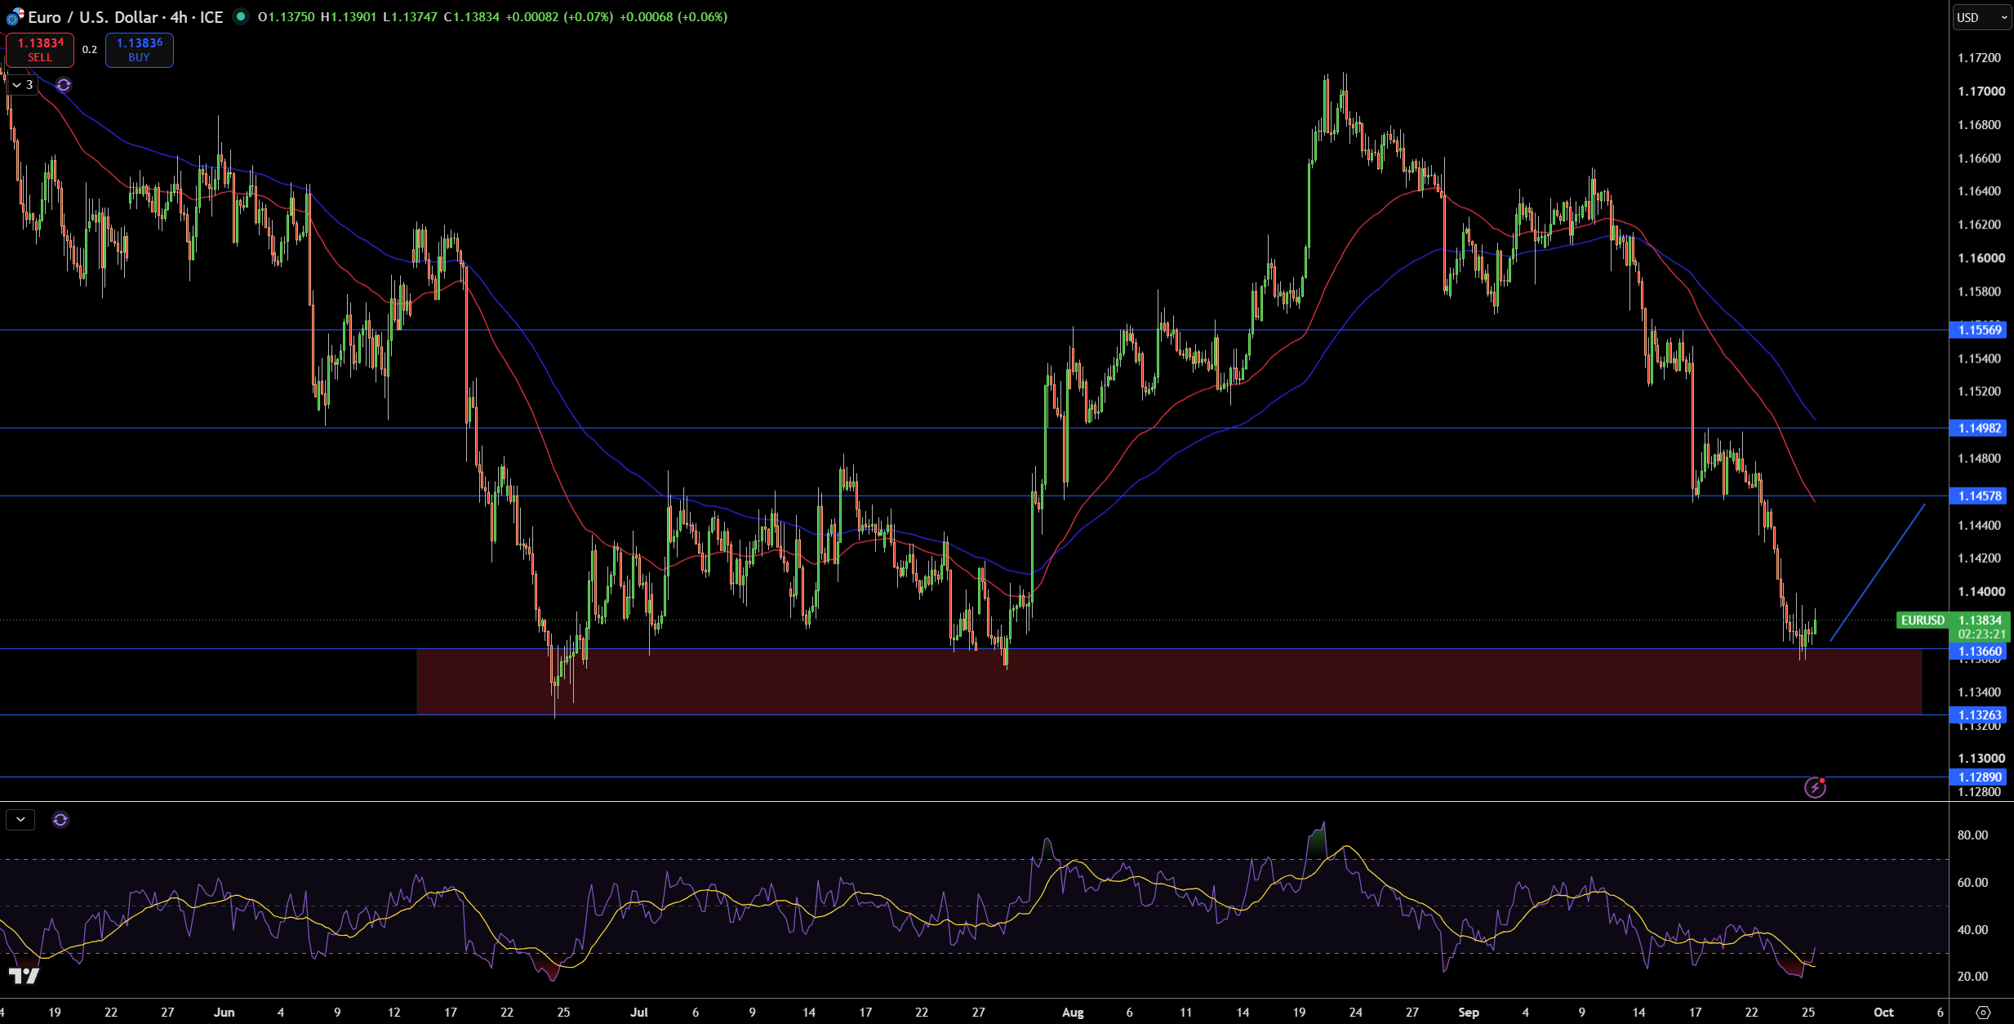
Task: Click the 02:23:21 bar countdown label
Action: coord(1981,634)
